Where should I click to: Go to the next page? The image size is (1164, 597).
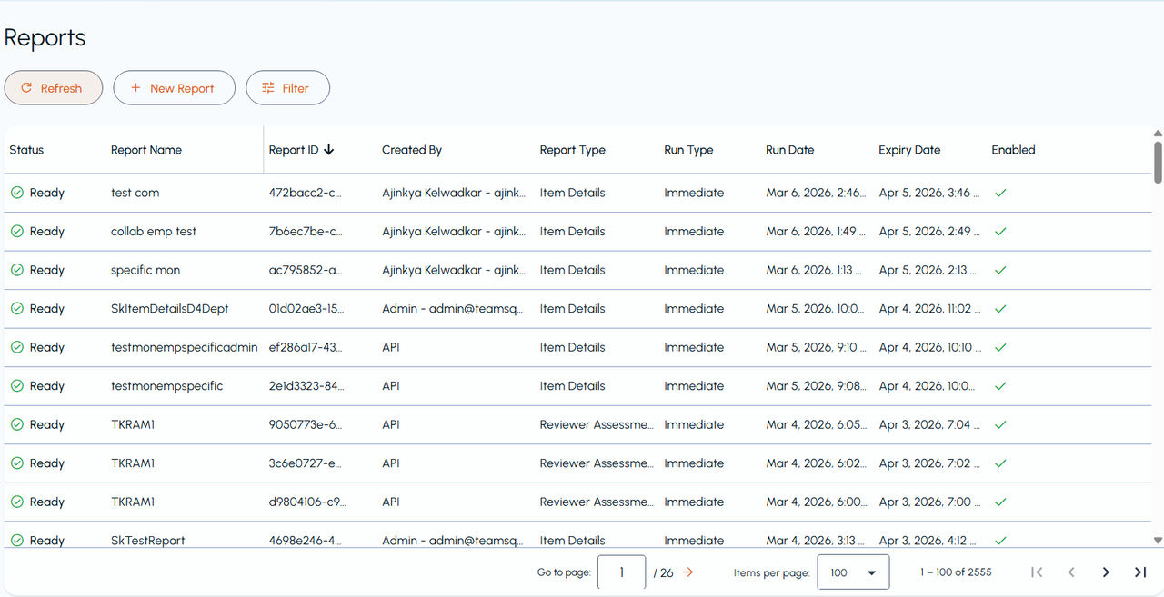[1106, 572]
